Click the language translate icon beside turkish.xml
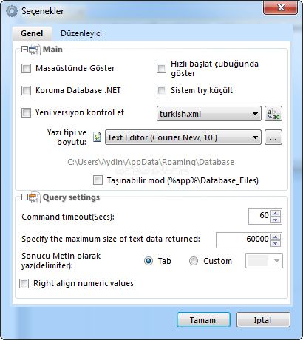The height and width of the screenshot is (340, 303). (273, 114)
